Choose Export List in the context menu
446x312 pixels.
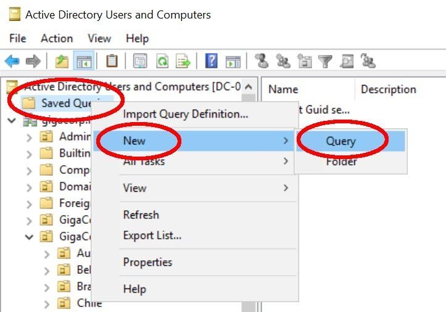point(195,236)
